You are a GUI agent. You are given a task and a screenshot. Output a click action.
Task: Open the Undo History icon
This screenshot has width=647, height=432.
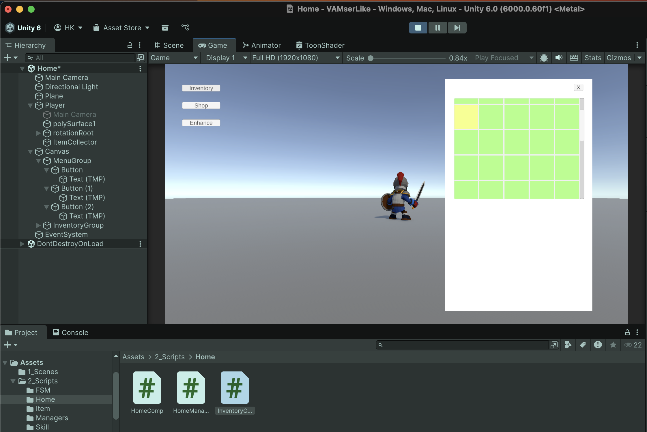[x=165, y=27]
